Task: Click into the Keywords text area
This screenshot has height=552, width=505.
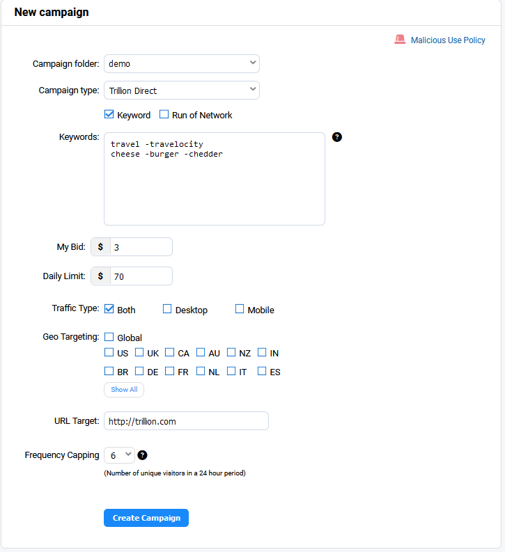Action: (x=215, y=179)
